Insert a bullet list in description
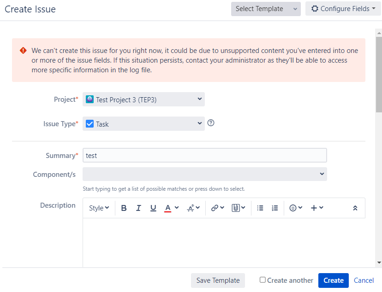 [260, 208]
